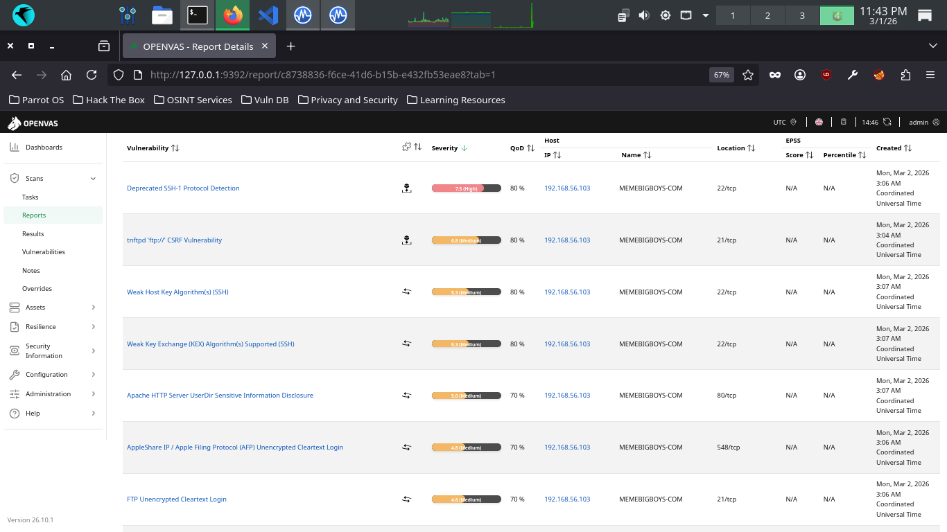
Task: Open Visual Studio Code from the taskbar
Action: [x=268, y=15]
